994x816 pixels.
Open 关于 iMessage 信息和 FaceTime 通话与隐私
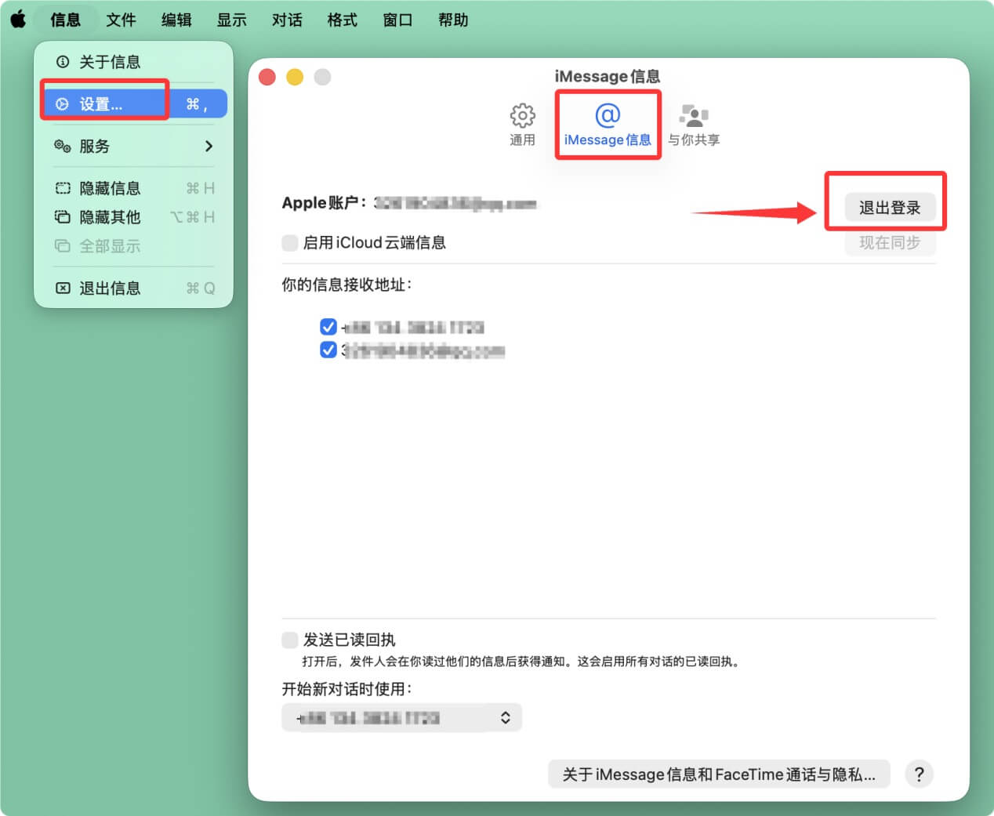click(718, 774)
